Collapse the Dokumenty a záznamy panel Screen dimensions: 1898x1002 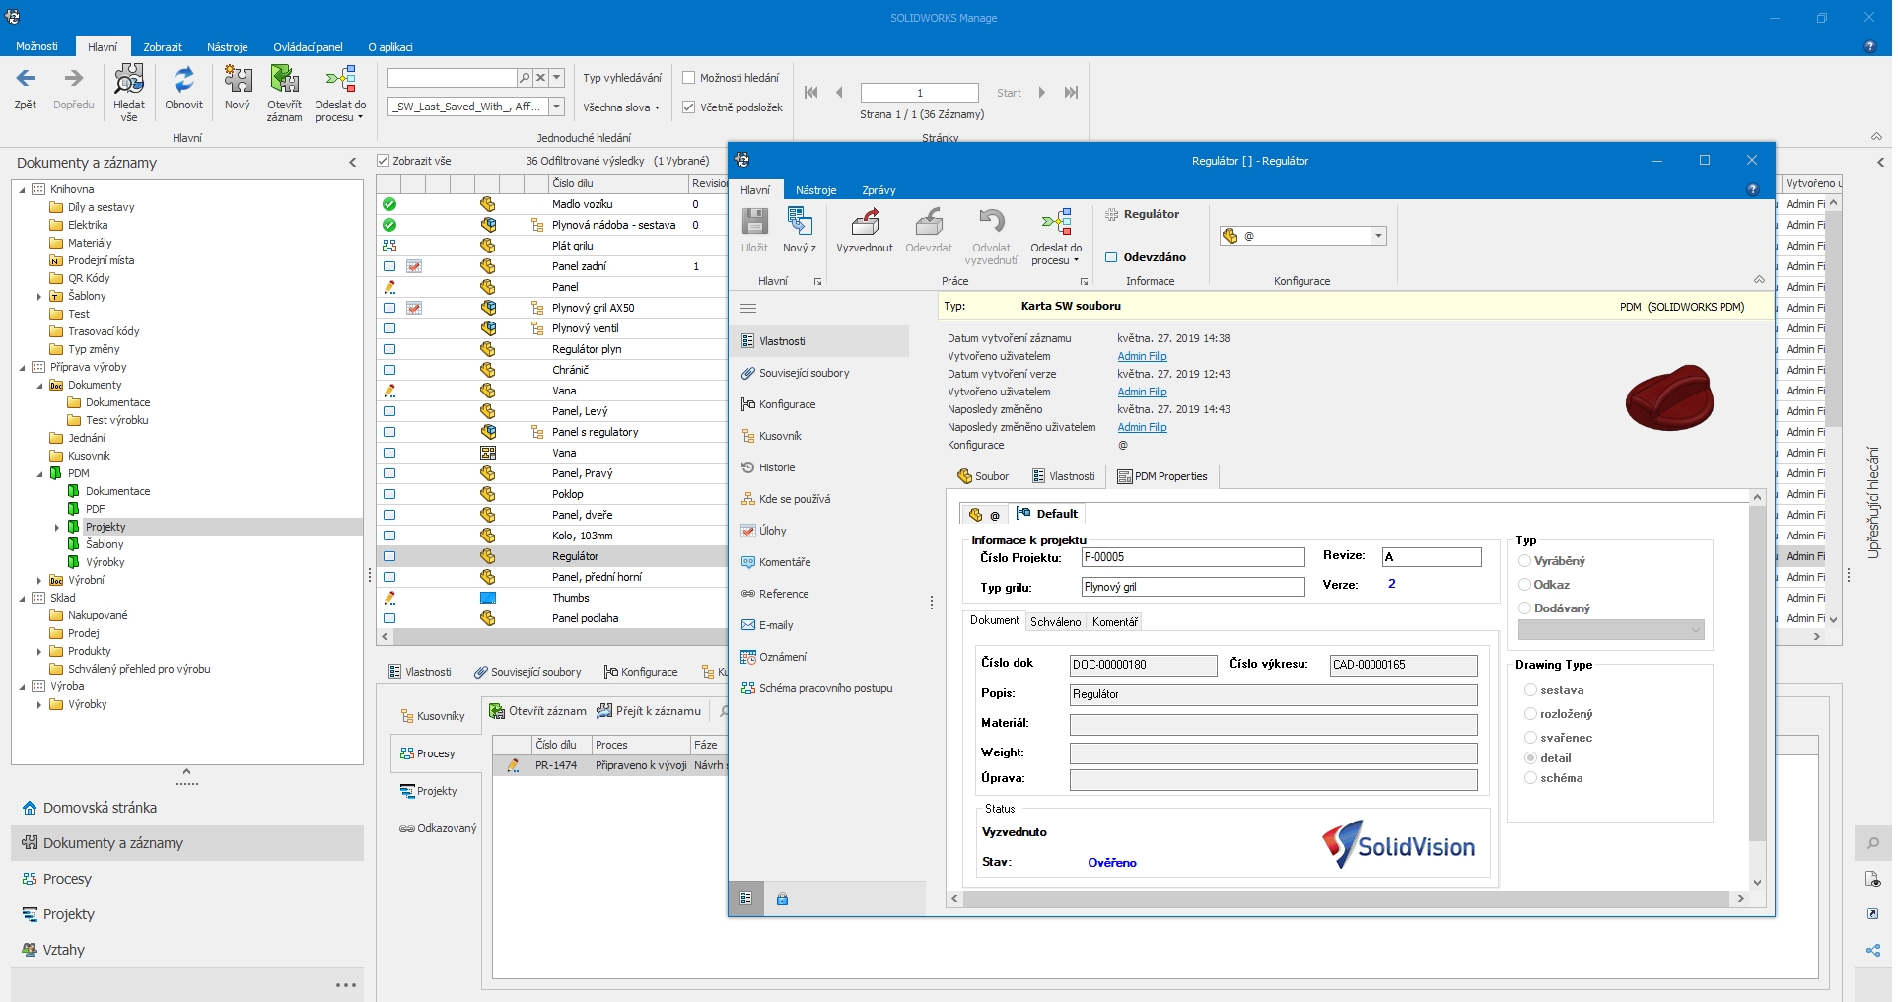(353, 163)
